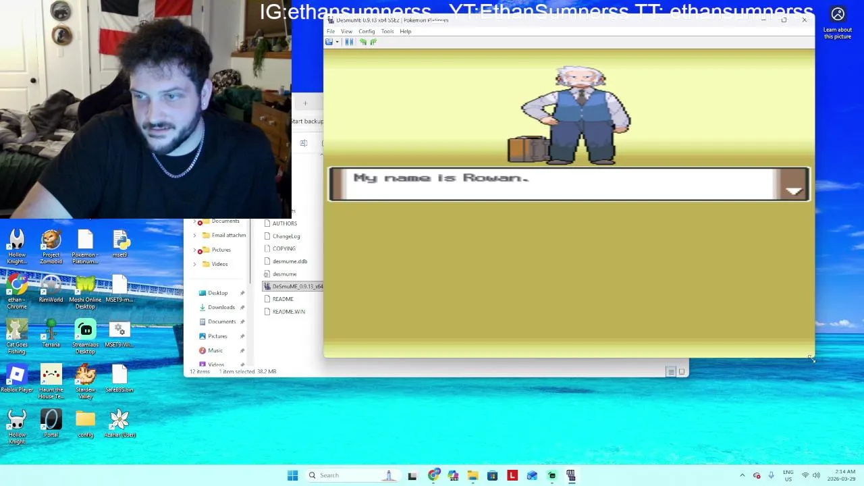Screen dimensions: 864x486
Task: Open Cat Goes Fishing desktop shortcut
Action: click(17, 337)
